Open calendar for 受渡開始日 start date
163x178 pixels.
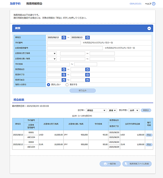coord(64,69)
